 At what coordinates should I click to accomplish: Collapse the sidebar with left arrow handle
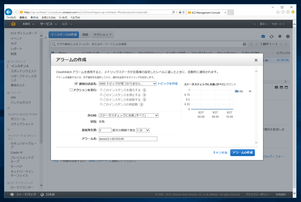[x=46, y=38]
